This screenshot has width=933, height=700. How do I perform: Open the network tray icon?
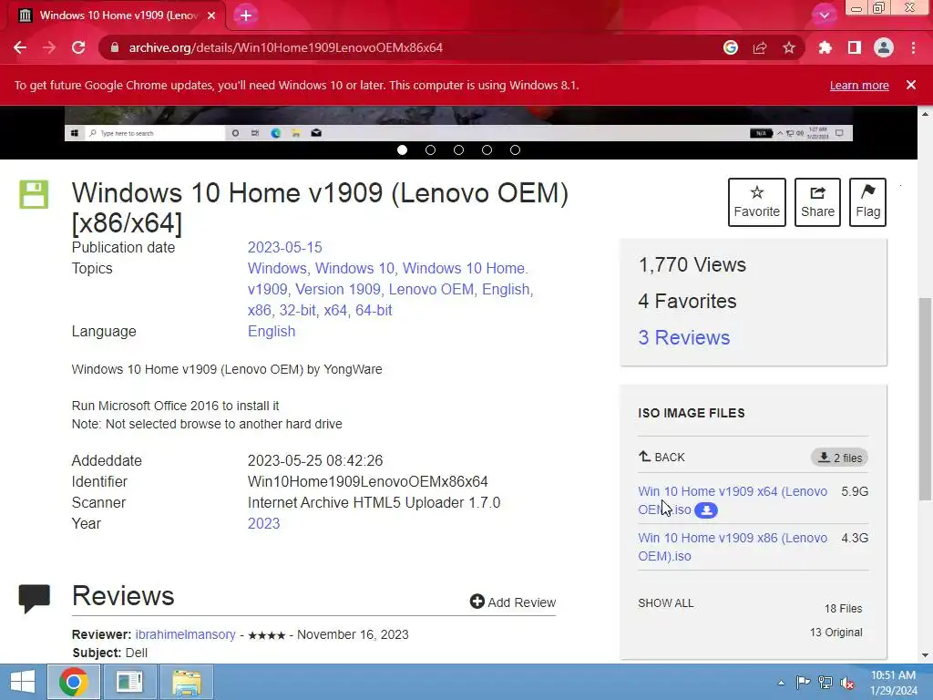tap(825, 683)
